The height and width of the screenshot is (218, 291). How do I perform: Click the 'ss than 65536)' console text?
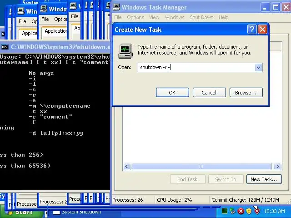click(25, 166)
